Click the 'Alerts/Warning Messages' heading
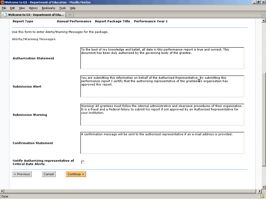 [34, 39]
